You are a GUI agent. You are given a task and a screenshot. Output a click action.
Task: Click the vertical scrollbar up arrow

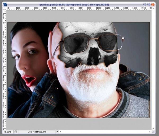[153, 9]
